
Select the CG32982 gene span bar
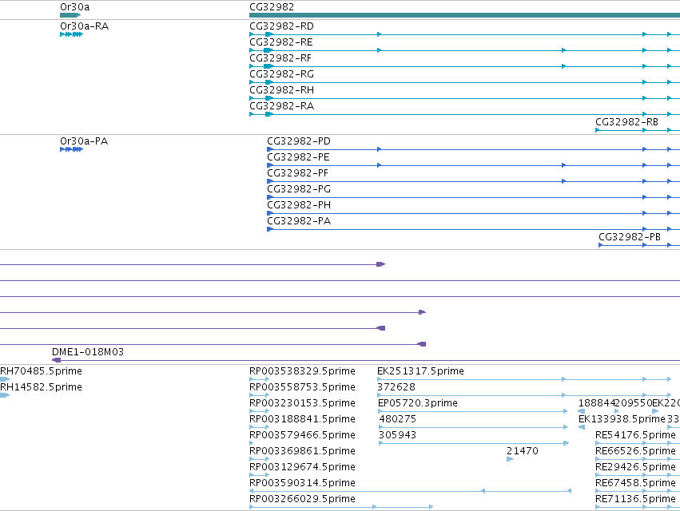tap(464, 15)
